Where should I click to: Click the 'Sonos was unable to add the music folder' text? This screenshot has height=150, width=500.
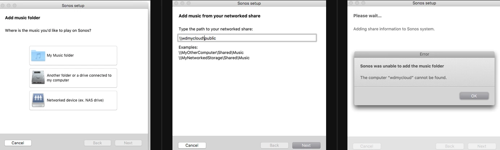(x=402, y=66)
